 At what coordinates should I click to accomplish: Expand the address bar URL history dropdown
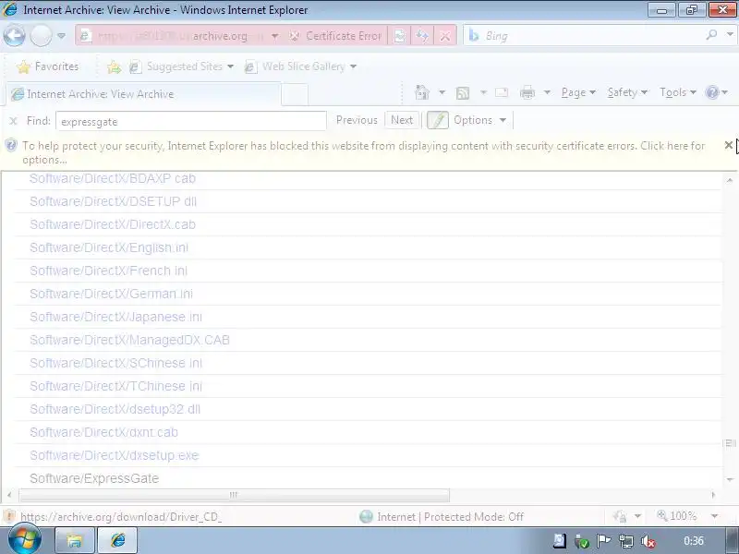click(x=274, y=36)
